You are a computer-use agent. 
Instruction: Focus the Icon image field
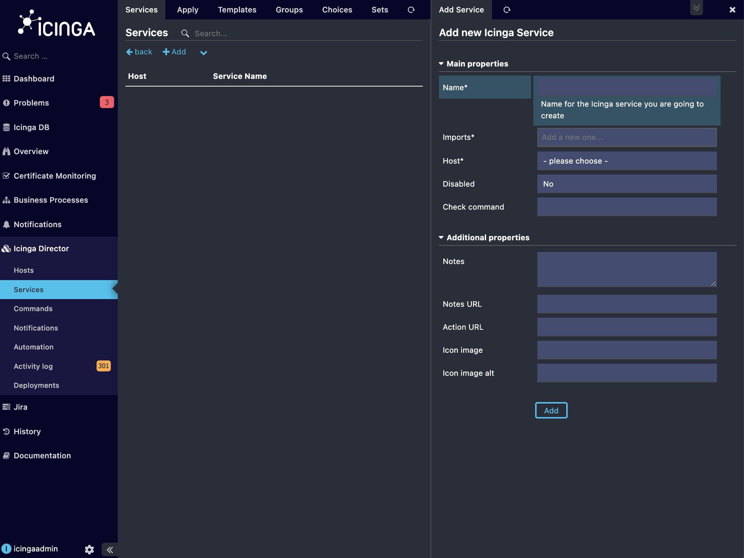(627, 350)
